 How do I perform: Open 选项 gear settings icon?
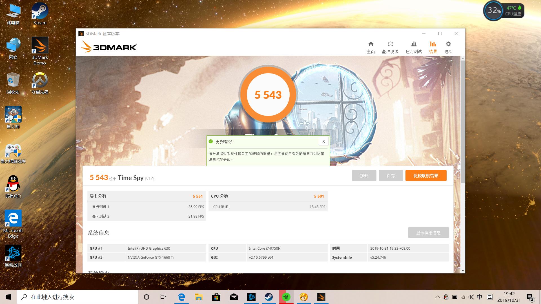click(x=448, y=47)
